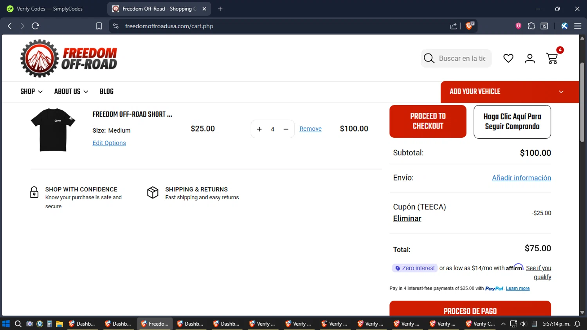Open the wishlist heart icon
The image size is (587, 330).
pyautogui.click(x=508, y=58)
